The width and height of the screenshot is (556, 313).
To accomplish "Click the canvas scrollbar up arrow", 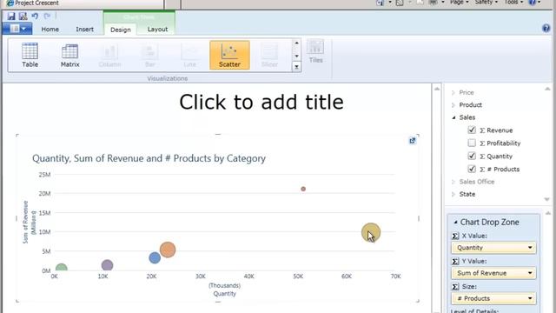I will 437,89.
